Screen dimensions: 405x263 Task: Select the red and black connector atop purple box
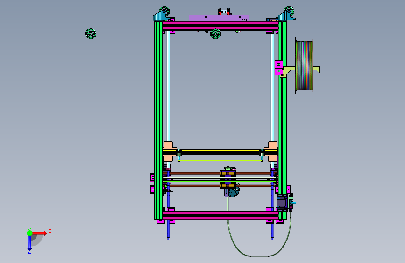click(x=224, y=12)
